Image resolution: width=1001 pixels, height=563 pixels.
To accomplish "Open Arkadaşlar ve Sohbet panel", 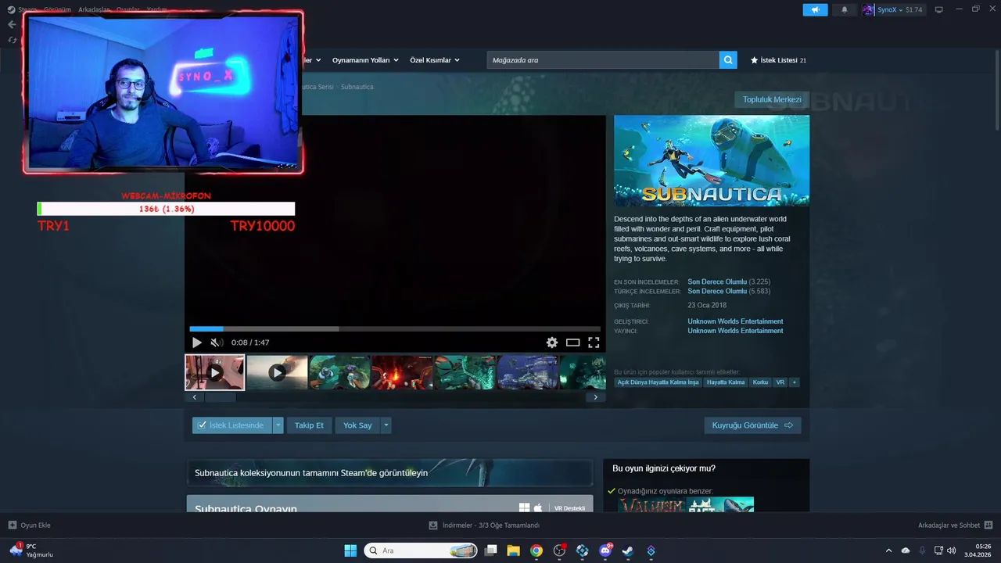I will pyautogui.click(x=956, y=525).
